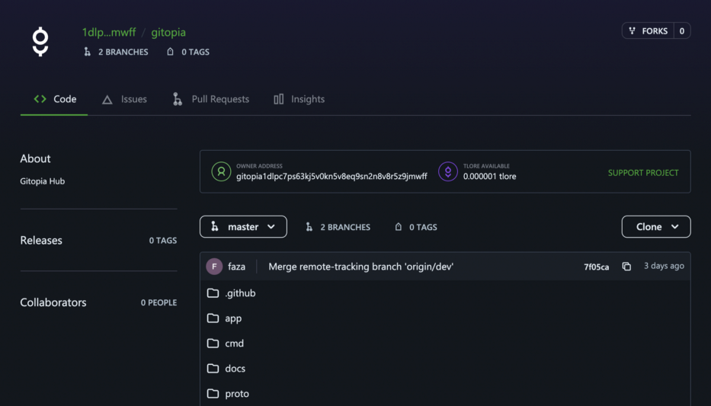Open the Insights tab
The image size is (711, 406).
click(299, 99)
